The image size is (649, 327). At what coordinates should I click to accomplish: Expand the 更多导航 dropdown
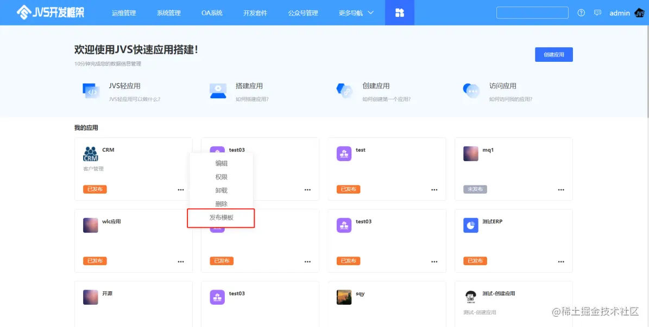point(356,13)
